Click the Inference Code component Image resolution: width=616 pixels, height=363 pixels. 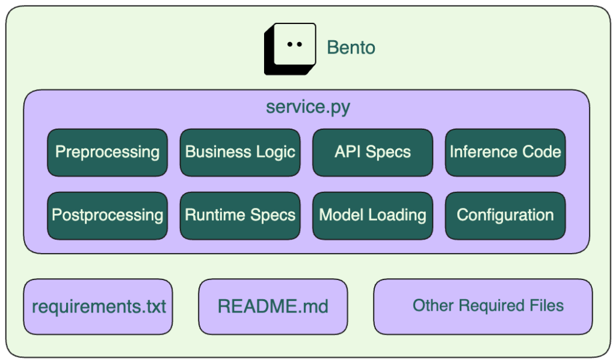[x=505, y=152]
